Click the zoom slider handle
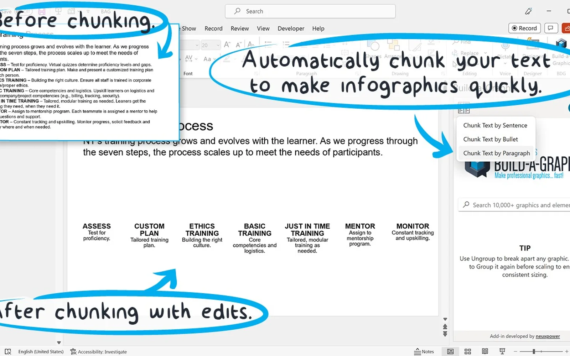This screenshot has height=356, width=570. click(x=534, y=351)
